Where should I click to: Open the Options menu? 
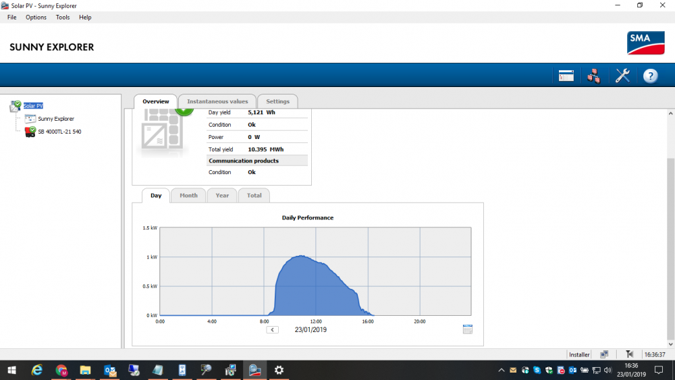(x=36, y=18)
